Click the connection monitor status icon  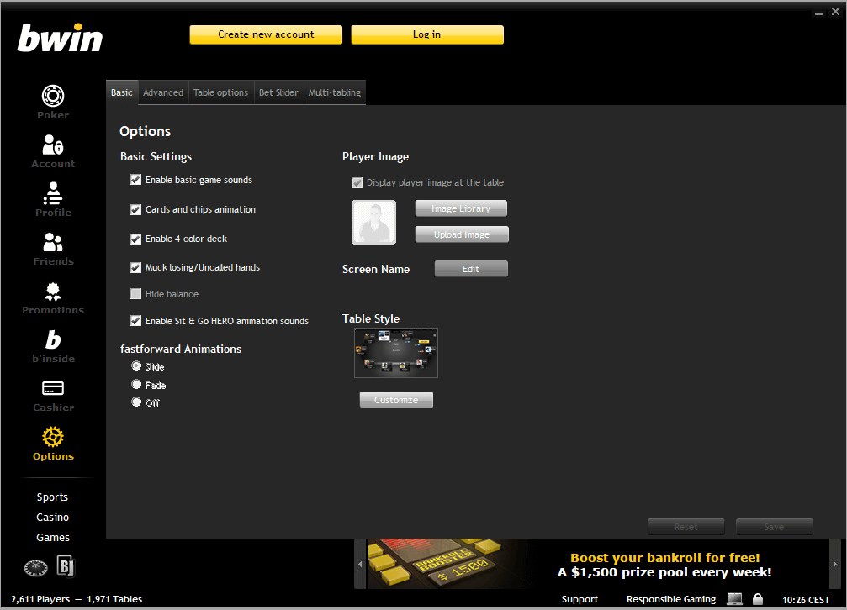(734, 599)
